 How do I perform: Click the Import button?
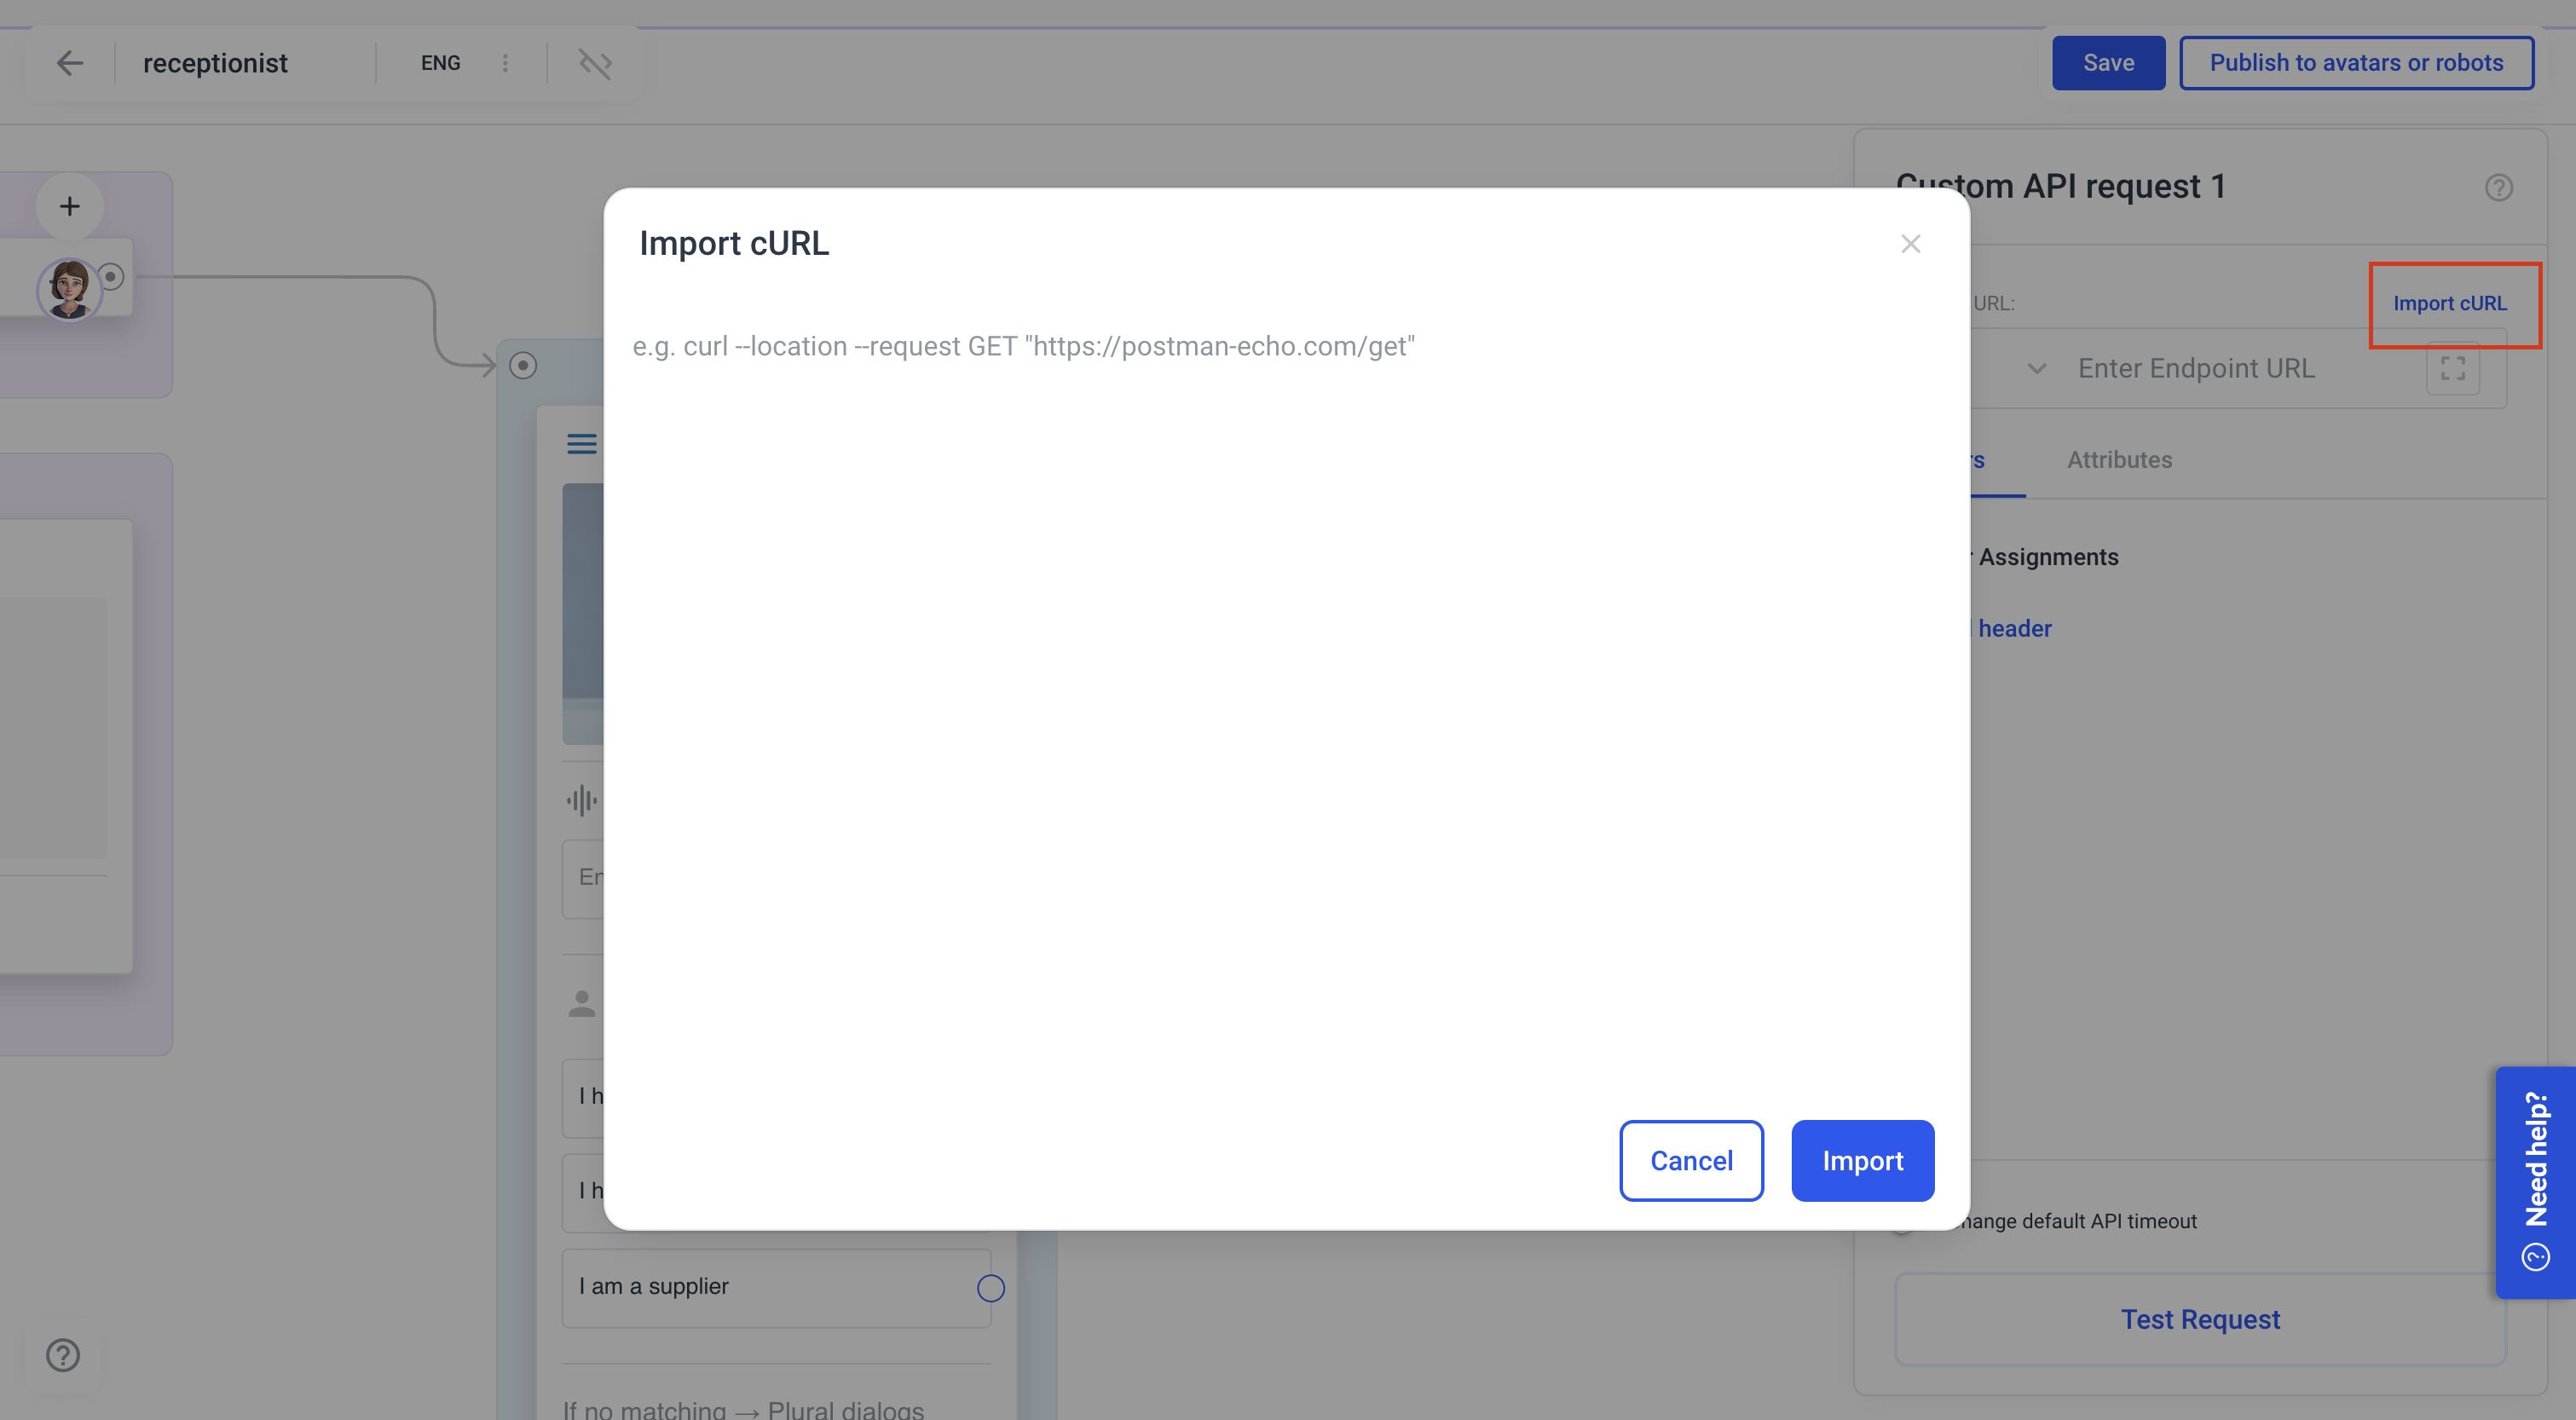click(x=1862, y=1160)
